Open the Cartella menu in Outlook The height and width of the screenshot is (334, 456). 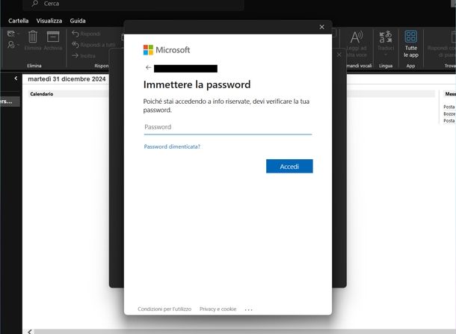pos(19,21)
